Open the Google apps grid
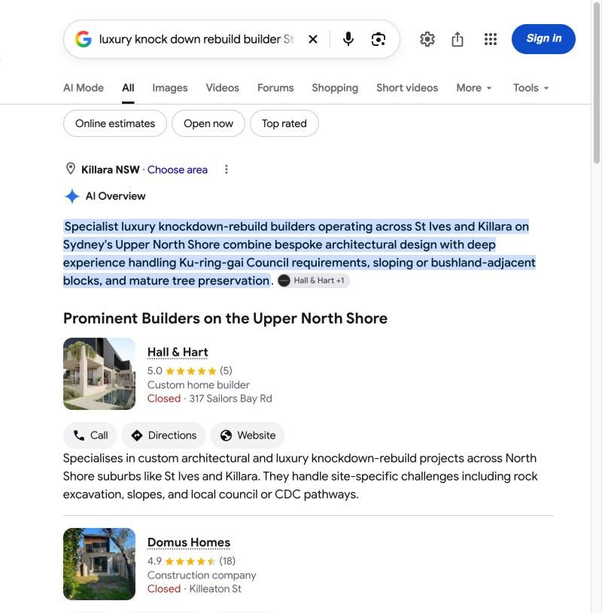Image resolution: width=602 pixels, height=613 pixels. (490, 39)
